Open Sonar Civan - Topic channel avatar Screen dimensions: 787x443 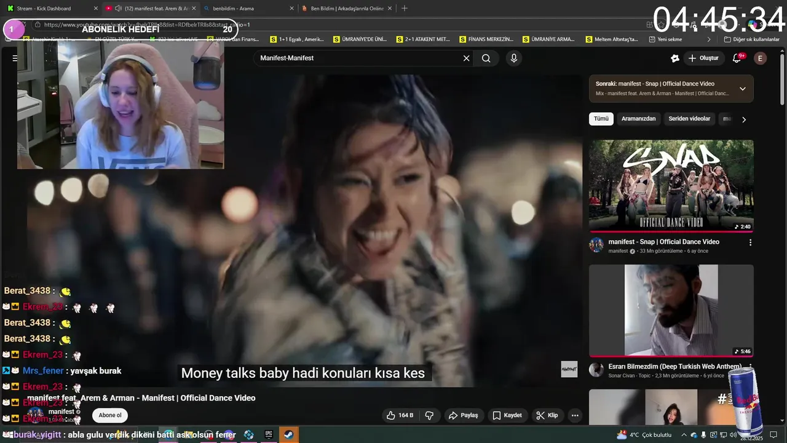(596, 370)
